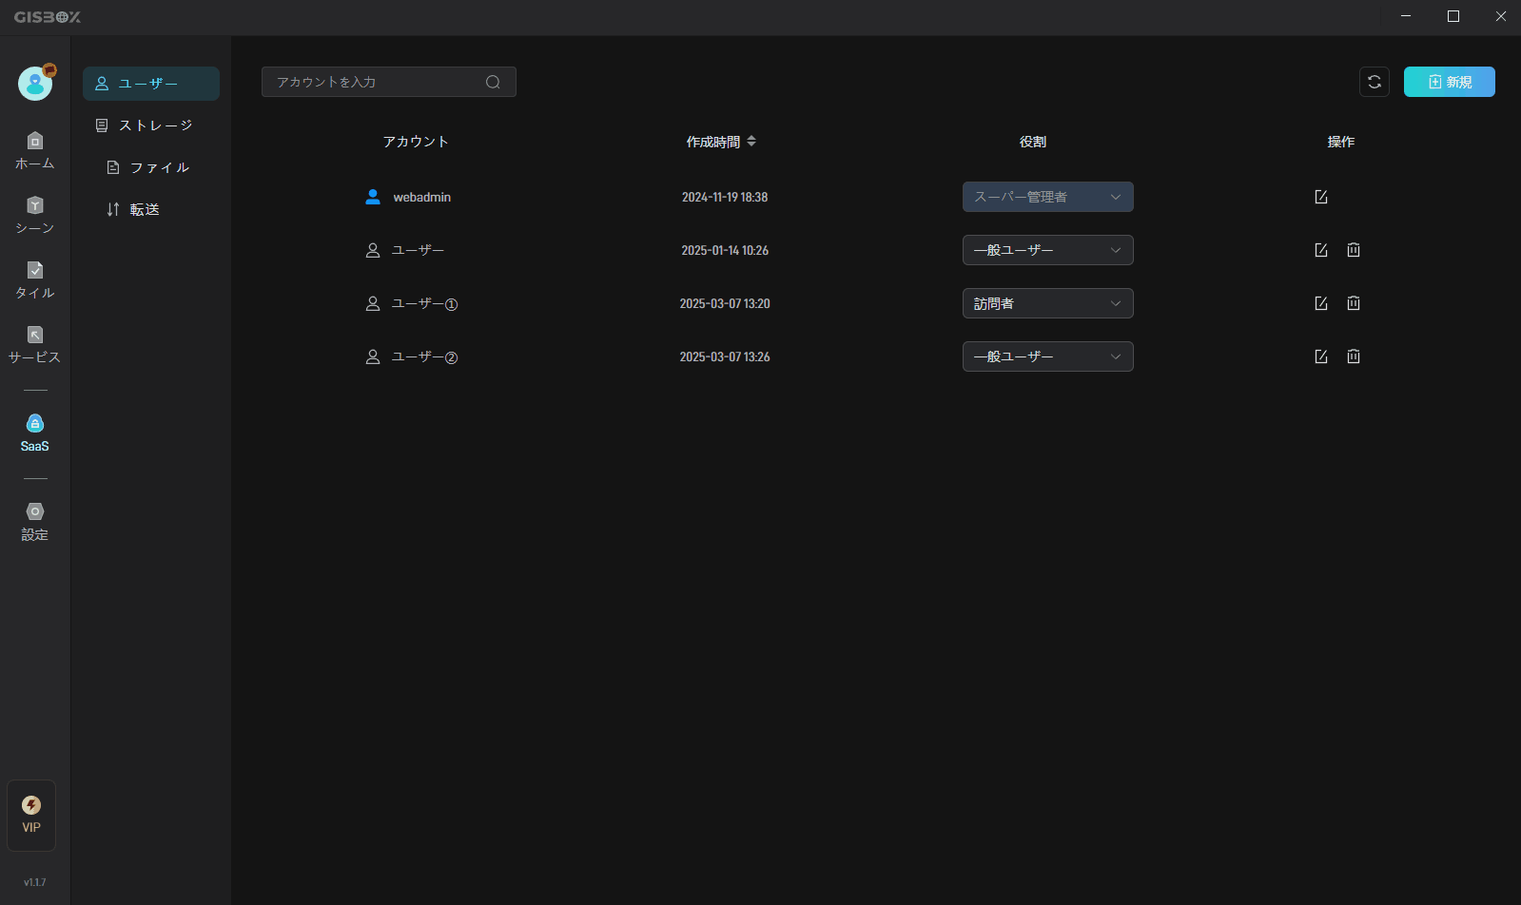Click the v1.1.7 version label
The width and height of the screenshot is (1521, 905).
point(35,882)
